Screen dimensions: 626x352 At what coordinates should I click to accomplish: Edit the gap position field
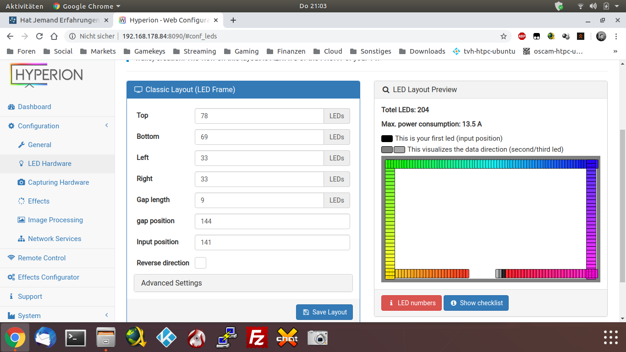tap(272, 221)
